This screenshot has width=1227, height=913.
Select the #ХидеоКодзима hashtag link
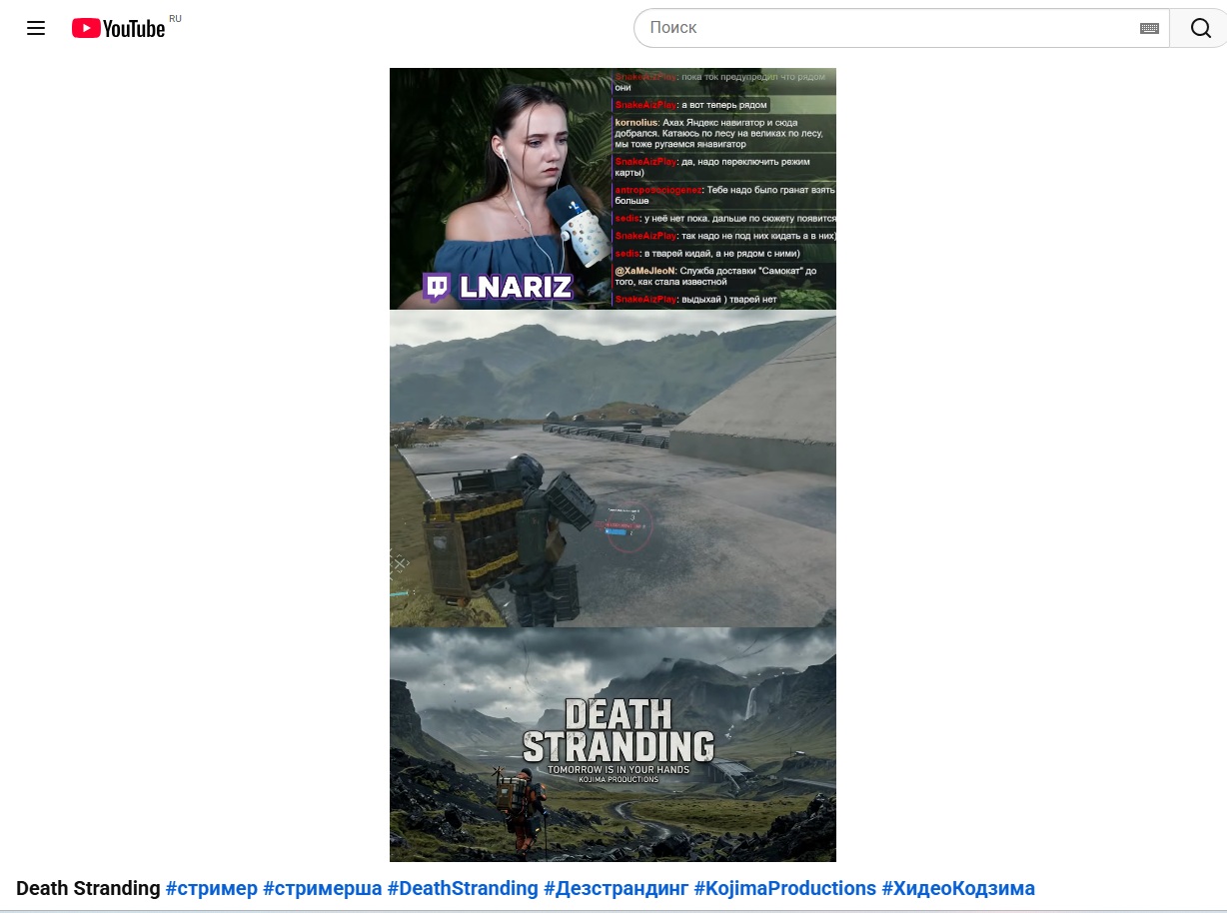point(958,888)
